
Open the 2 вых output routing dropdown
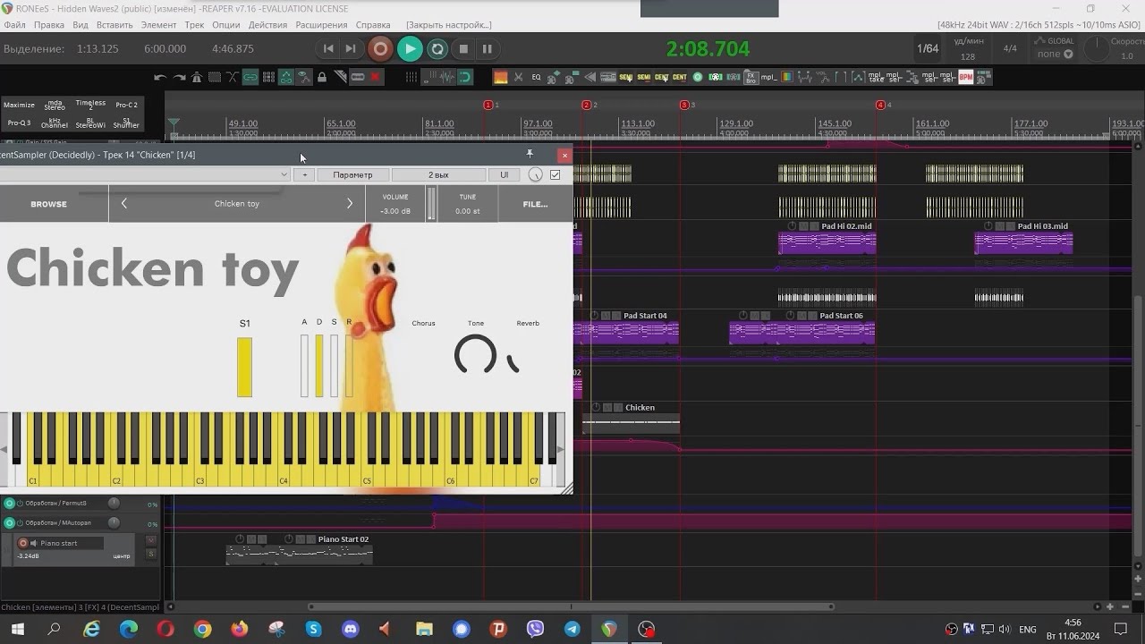(x=438, y=174)
